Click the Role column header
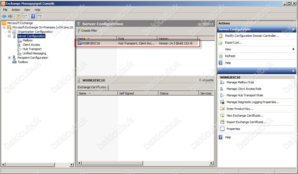The width and height of the screenshot is (298, 174). coord(137,39)
